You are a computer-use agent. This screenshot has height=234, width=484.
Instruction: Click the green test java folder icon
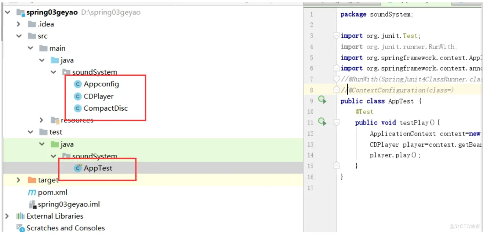pos(55,144)
